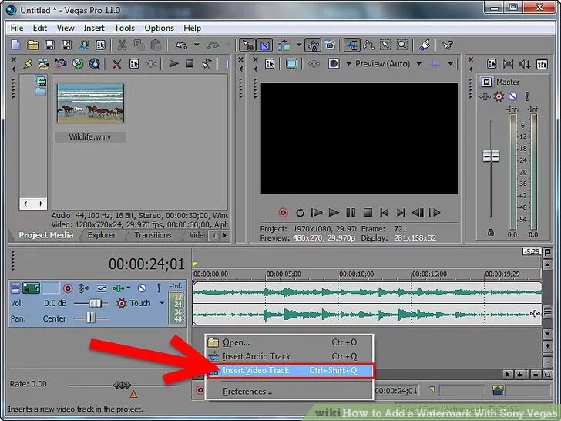This screenshot has height=421, width=561.
Task: Click the Downmix Output icon in the mixer
Action: 508,64
